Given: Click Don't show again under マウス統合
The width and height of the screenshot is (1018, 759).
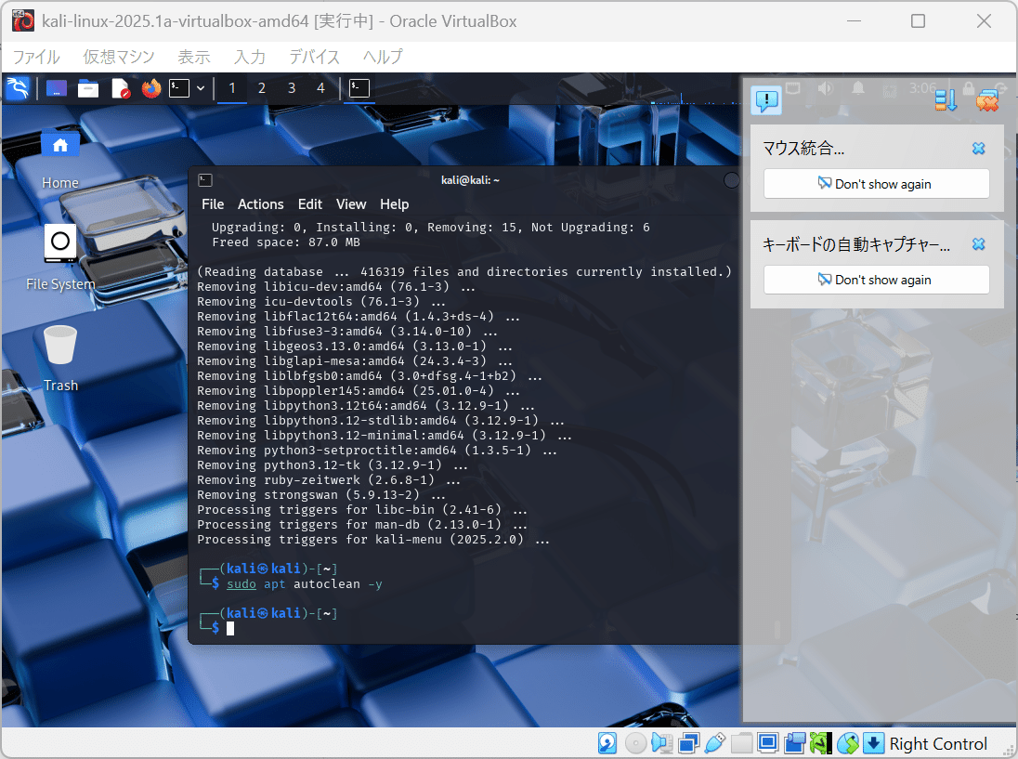Looking at the screenshot, I should click(x=877, y=184).
